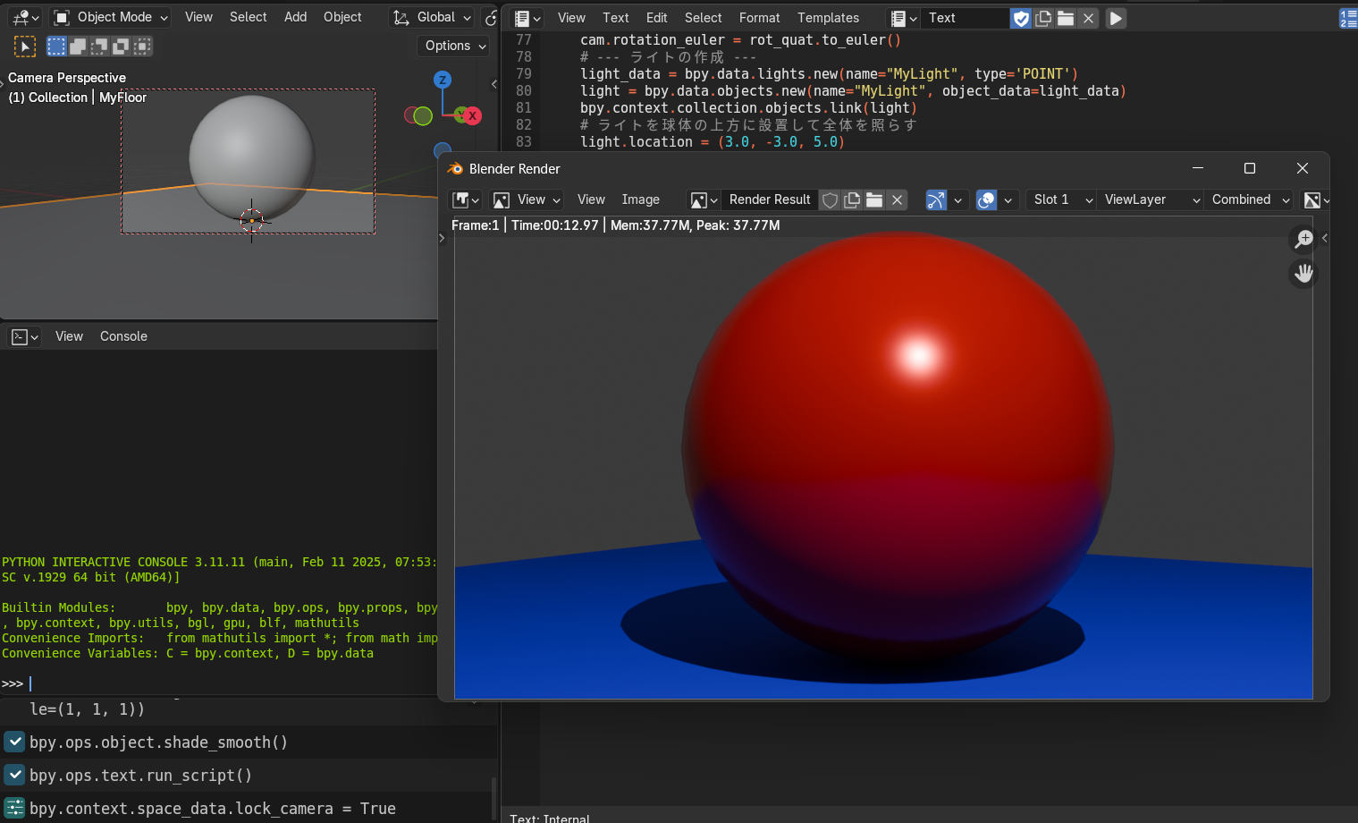Open image editor View mode dropdown

[527, 199]
